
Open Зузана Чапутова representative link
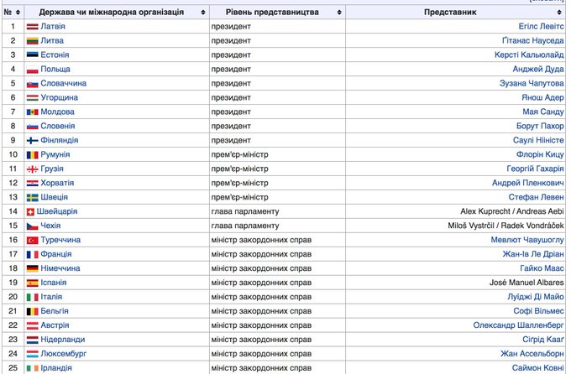point(532,83)
